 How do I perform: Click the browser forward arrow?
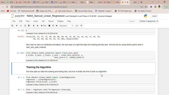click(3, 7)
